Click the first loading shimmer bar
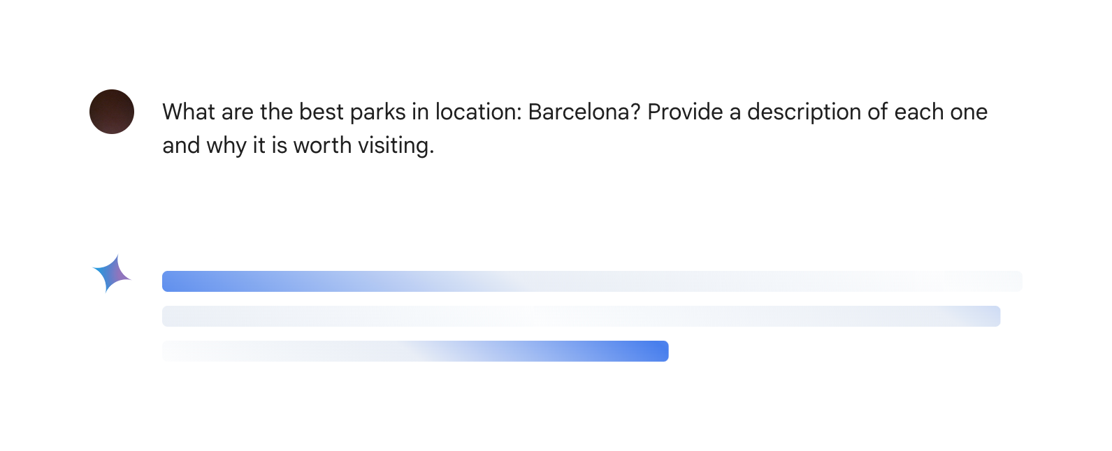This screenshot has width=1112, height=451. (591, 281)
